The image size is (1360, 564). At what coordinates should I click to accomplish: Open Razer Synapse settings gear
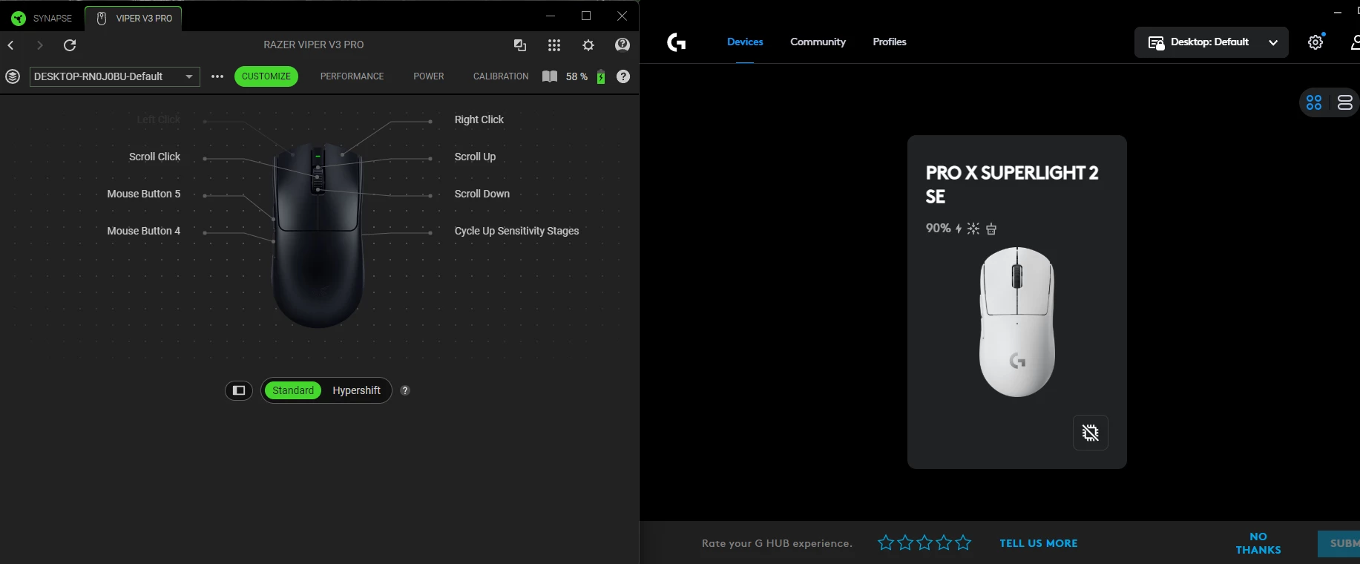click(588, 45)
